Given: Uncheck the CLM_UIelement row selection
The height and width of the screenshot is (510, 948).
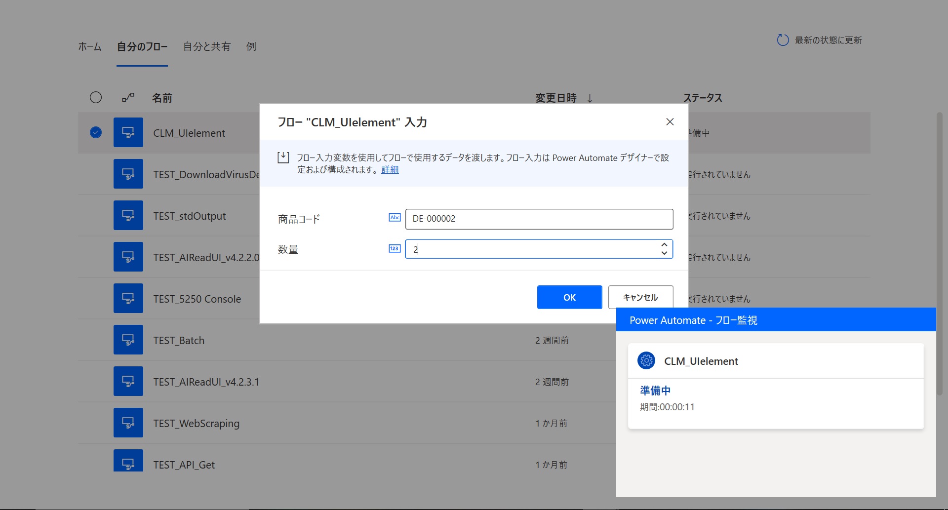Looking at the screenshot, I should click(x=96, y=132).
